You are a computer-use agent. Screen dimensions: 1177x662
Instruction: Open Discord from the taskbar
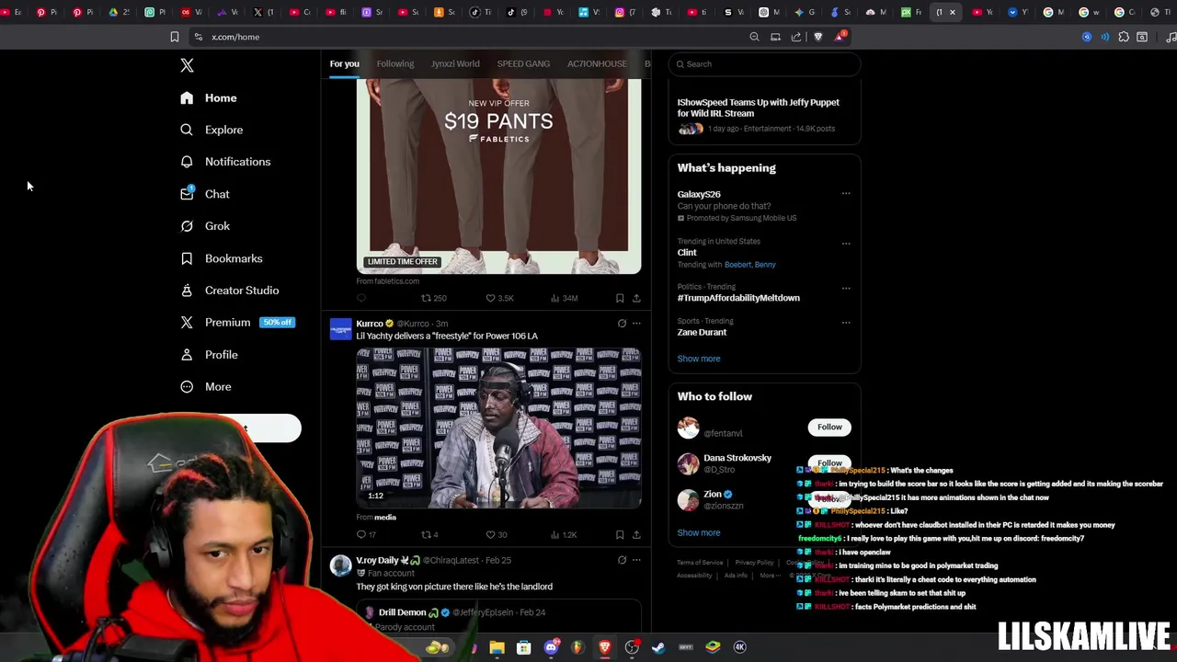pyautogui.click(x=551, y=647)
